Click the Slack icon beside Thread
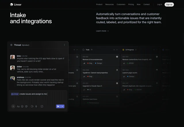Screen dimensions: 184x127 (x=11, y=45)
